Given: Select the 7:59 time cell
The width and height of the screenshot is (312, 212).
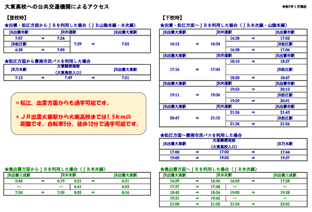Looking at the screenshot, I should [x=61, y=192].
